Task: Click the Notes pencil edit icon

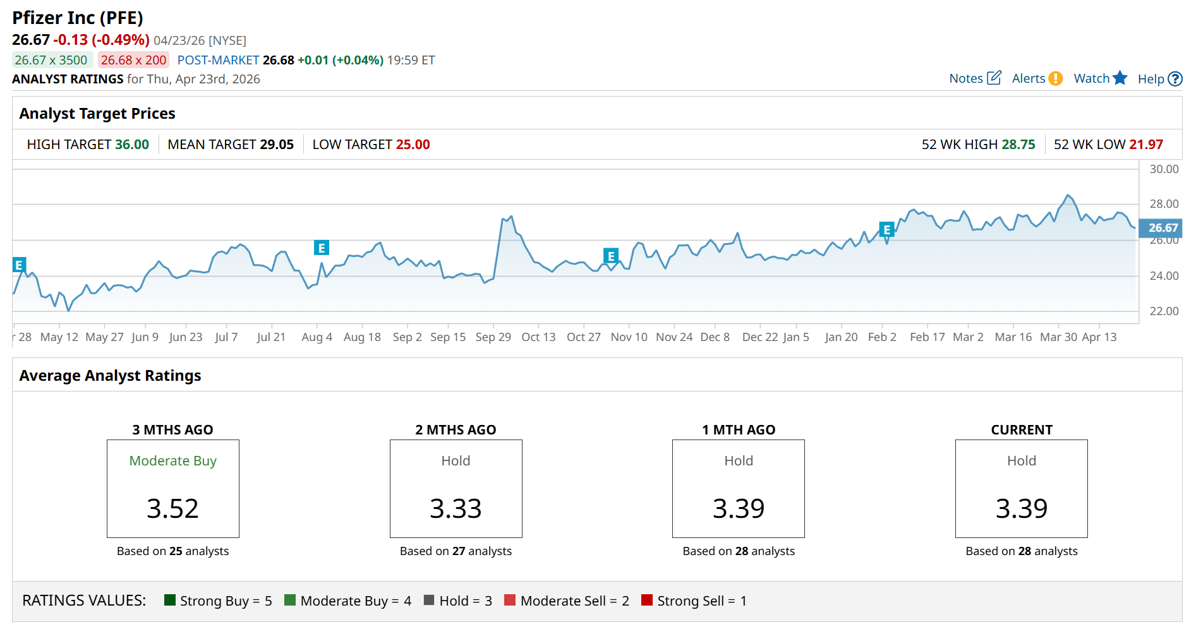Action: (x=994, y=78)
